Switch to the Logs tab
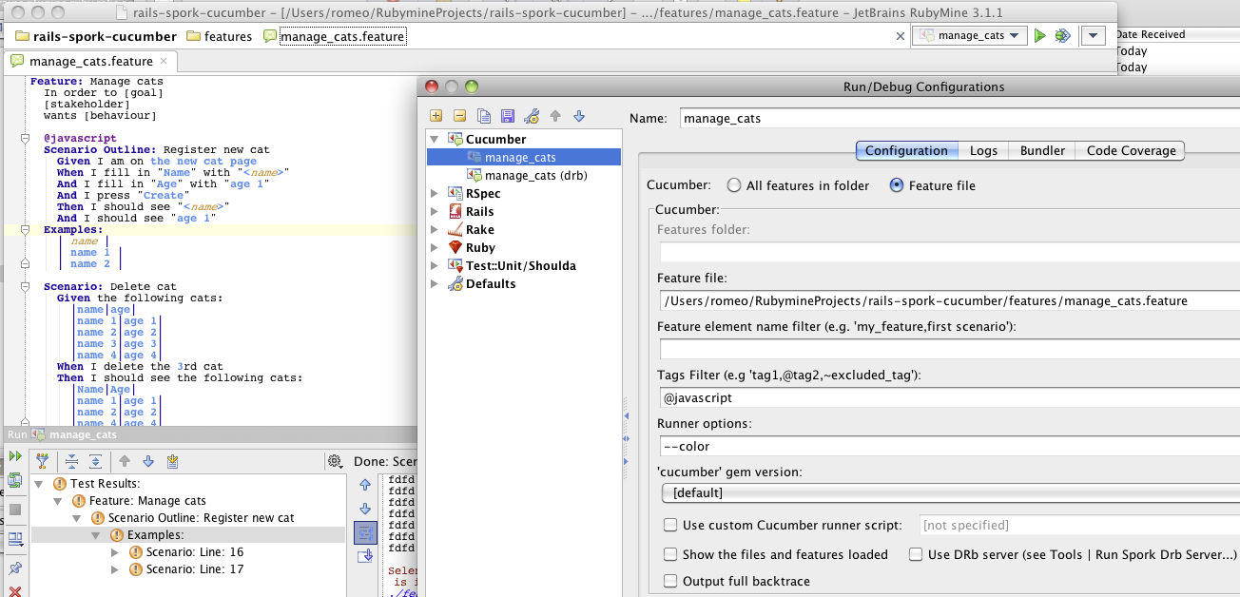1240x597 pixels. point(984,150)
